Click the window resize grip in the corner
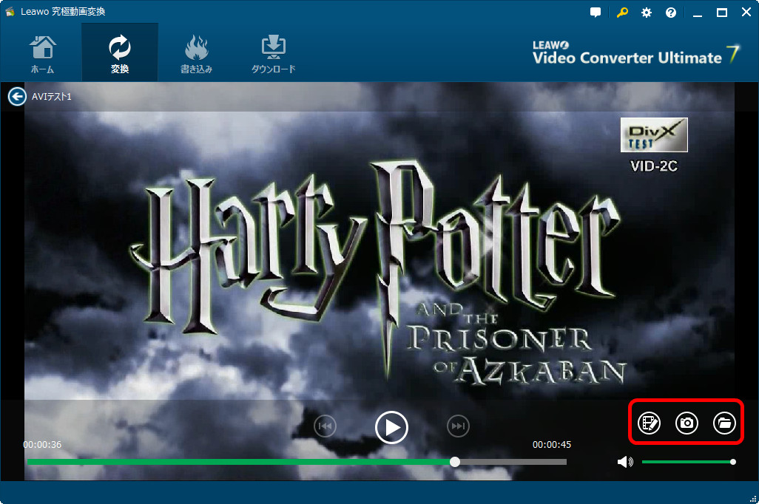Screen dimensions: 759x504 tap(752, 499)
